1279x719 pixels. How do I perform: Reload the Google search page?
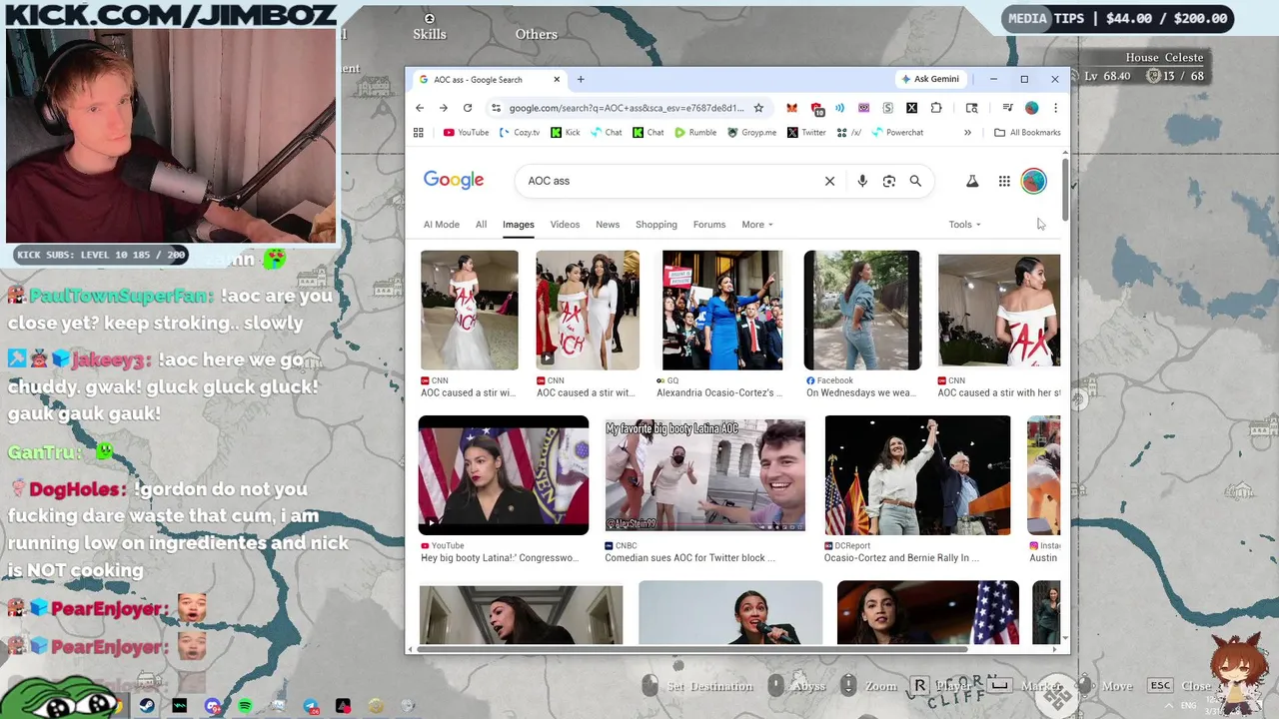[x=468, y=108]
